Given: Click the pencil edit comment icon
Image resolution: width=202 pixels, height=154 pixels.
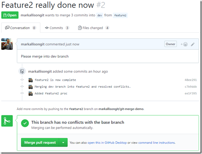Looking at the screenshot, I should 193,44.
